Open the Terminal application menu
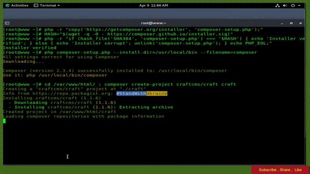310x174 pixels. [x=47, y=5]
